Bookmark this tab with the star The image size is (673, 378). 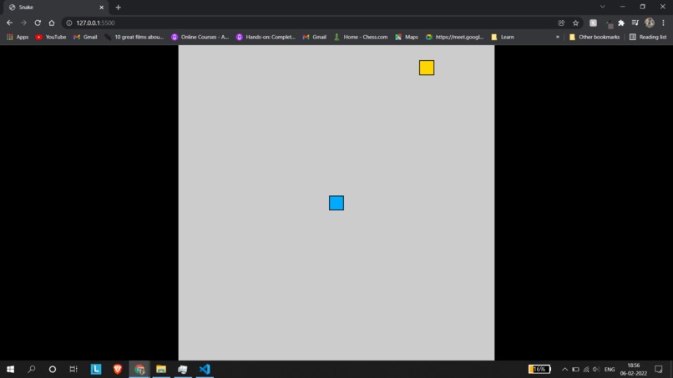point(575,23)
